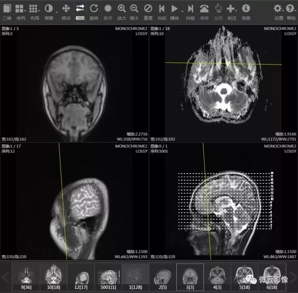Toggle the 反片 invert image tool
The width and height of the screenshot is (298, 293).
tap(108, 12)
